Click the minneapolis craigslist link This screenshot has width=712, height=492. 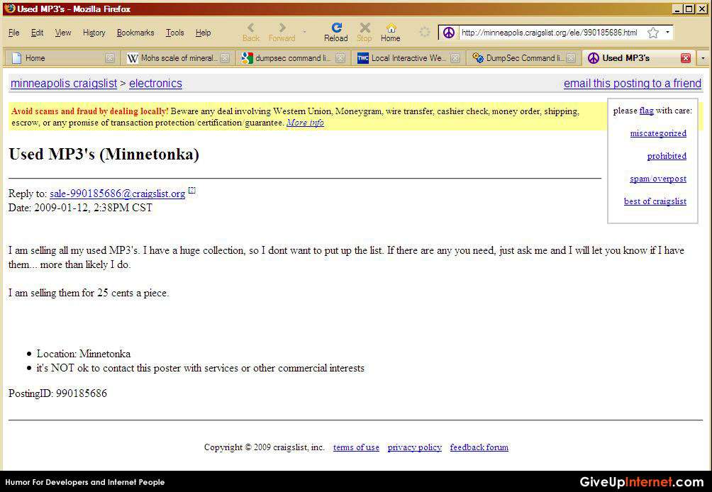(64, 84)
